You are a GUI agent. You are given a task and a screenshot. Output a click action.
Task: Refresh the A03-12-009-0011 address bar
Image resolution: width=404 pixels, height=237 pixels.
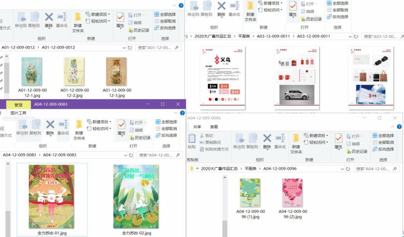[356, 36]
